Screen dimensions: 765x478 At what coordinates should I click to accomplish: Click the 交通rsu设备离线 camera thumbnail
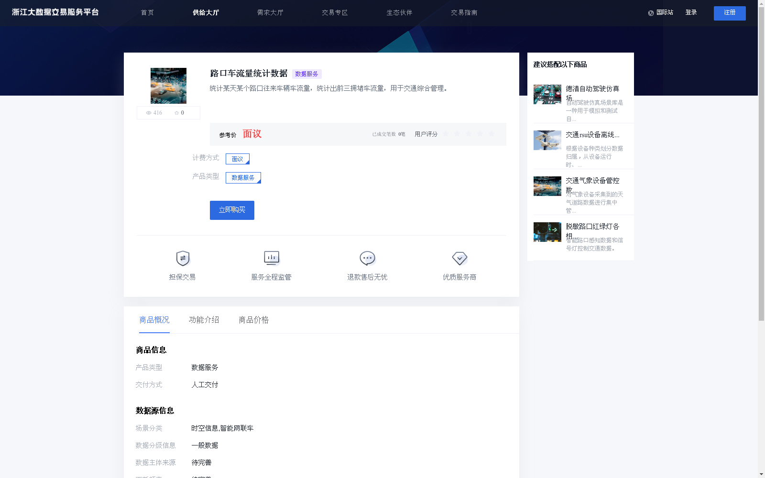(x=547, y=141)
